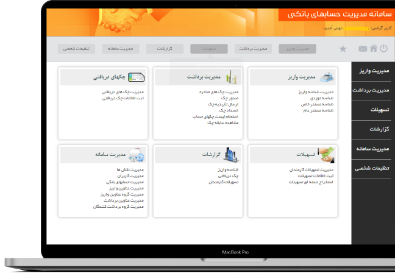Open the مدیریت حسابهای بانکی link
The width and height of the screenshot is (395, 273).
[x=125, y=182]
